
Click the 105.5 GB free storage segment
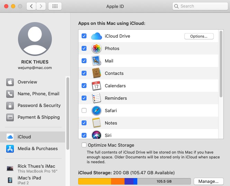[164, 181]
